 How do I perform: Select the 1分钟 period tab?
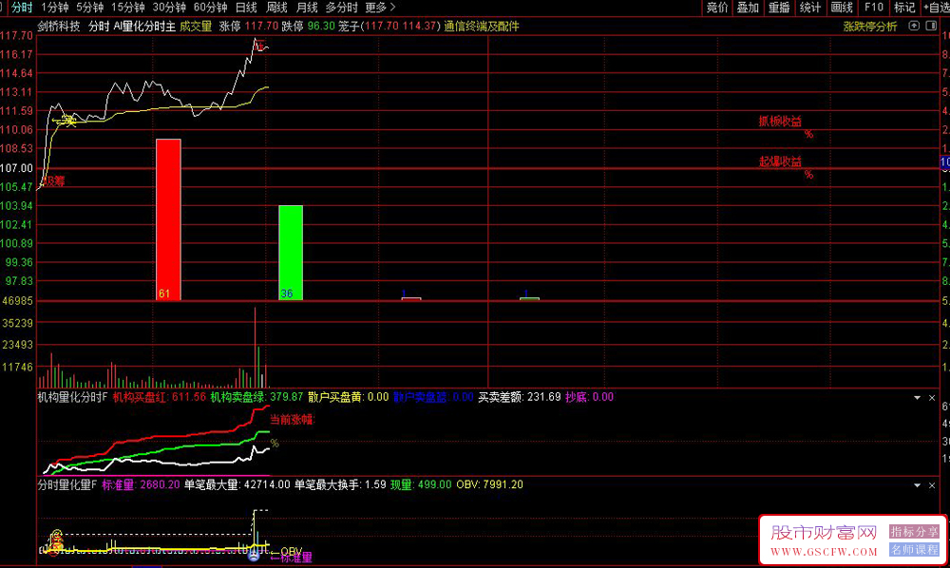pos(54,8)
